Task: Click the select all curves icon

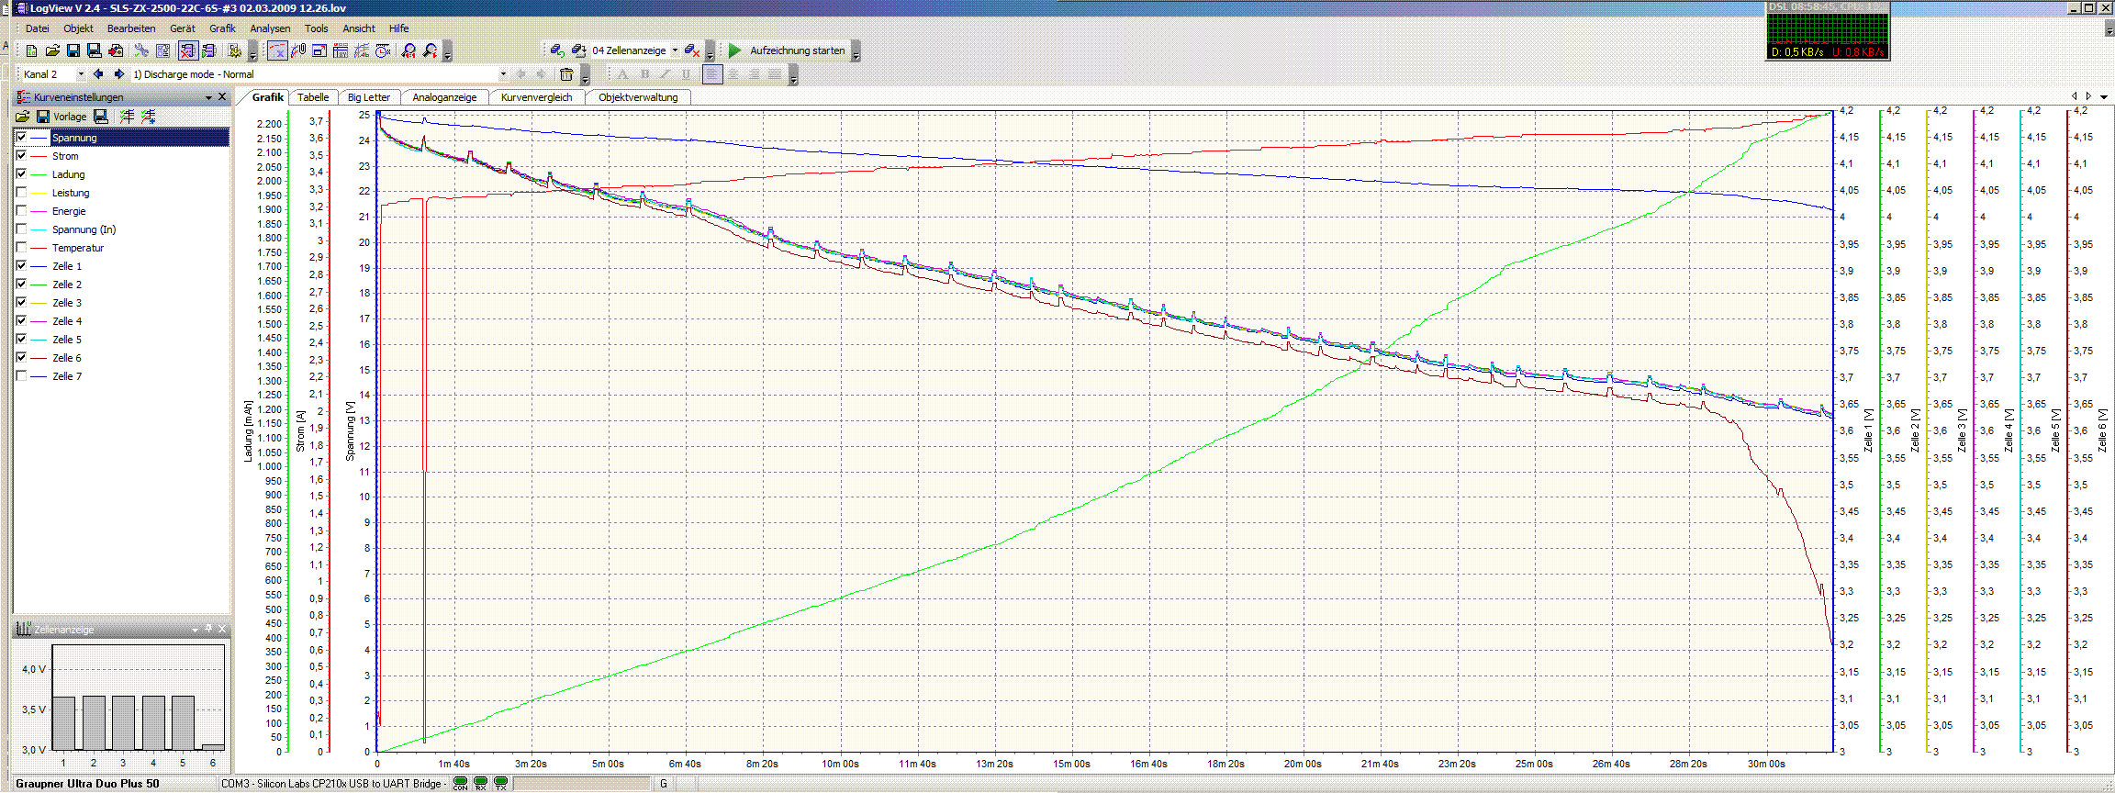Action: click(x=127, y=117)
